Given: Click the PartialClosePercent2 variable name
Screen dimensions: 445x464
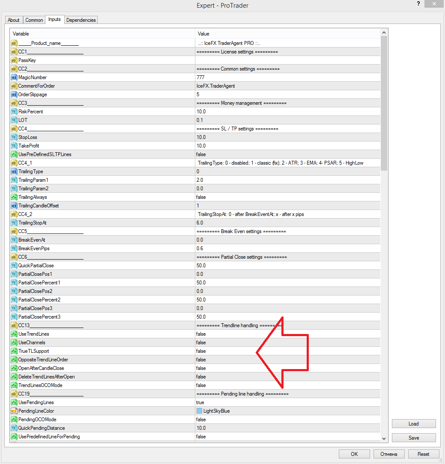Looking at the screenshot, I should (x=39, y=300).
